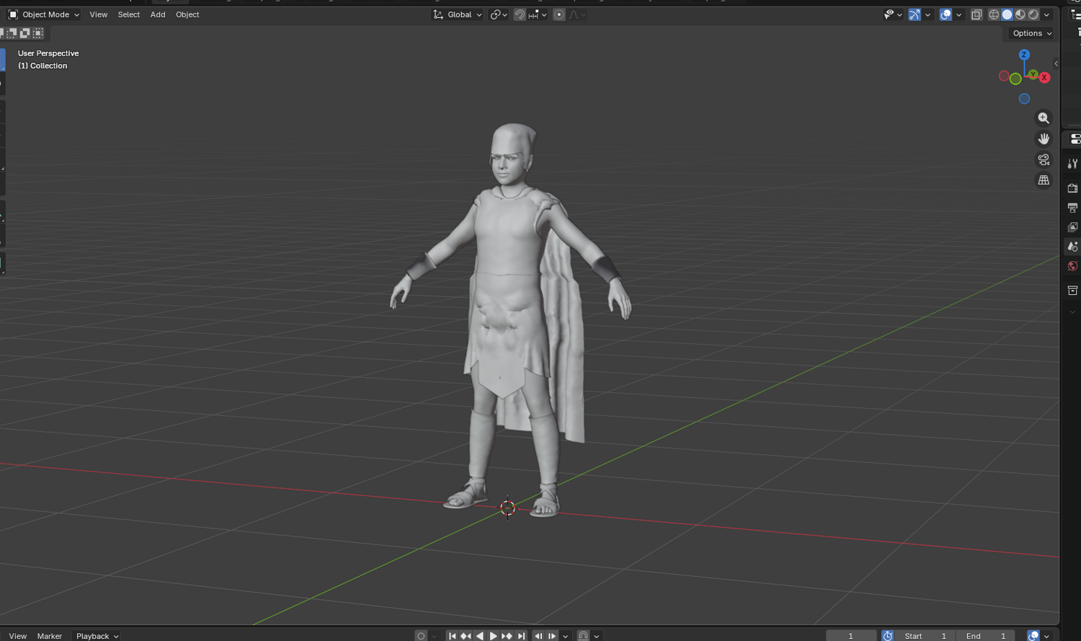Click the Z axis on navigation gizmo
The image size is (1081, 641).
click(1024, 55)
